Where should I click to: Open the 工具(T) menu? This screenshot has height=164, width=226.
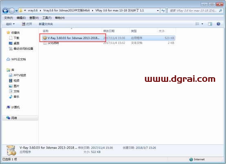coord(47,18)
